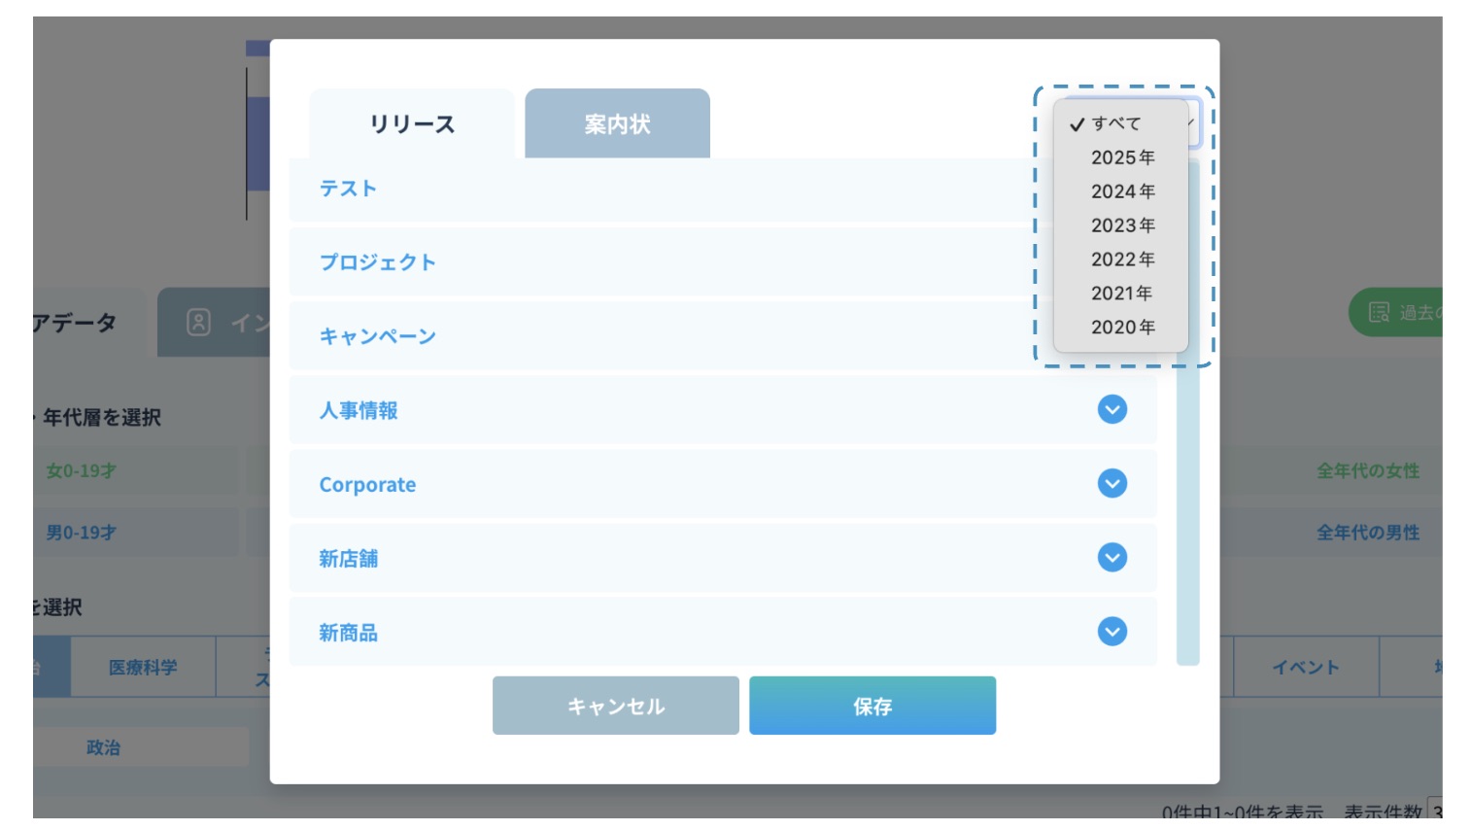Select the 2021年 option

point(1122,294)
